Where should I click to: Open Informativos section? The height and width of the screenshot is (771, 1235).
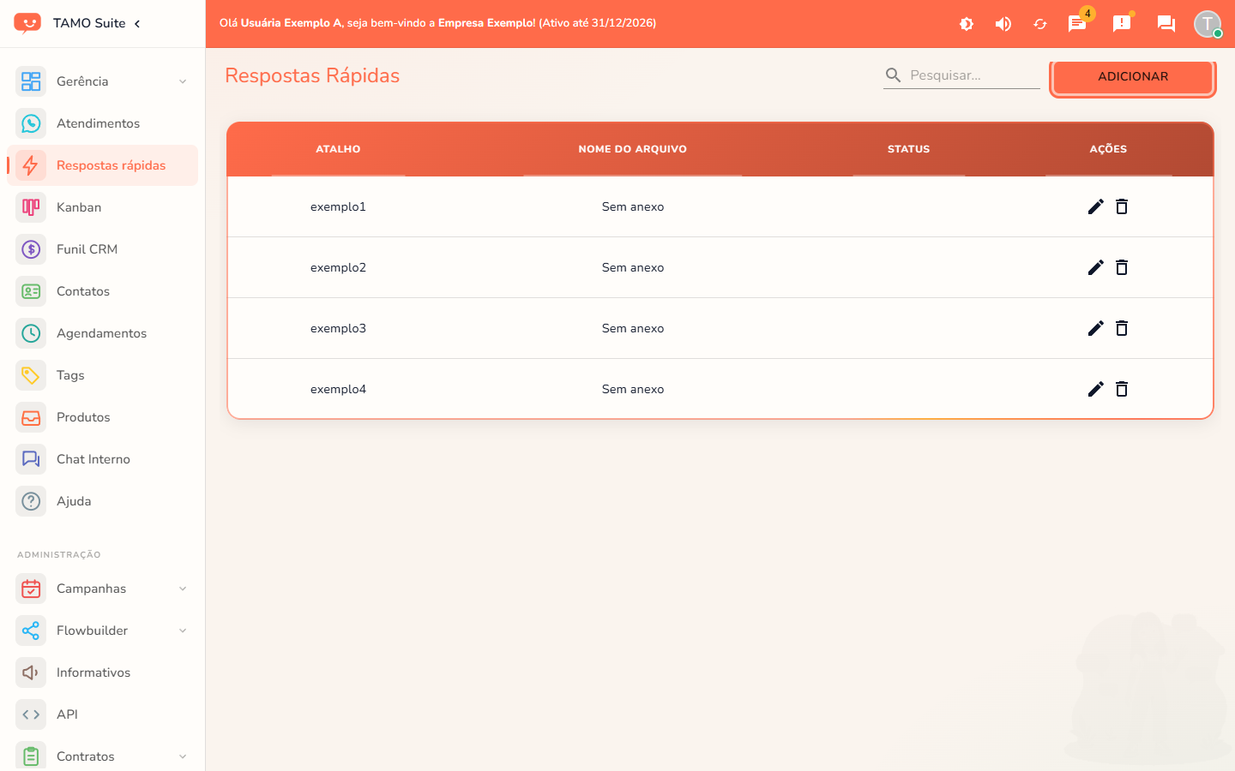click(103, 672)
